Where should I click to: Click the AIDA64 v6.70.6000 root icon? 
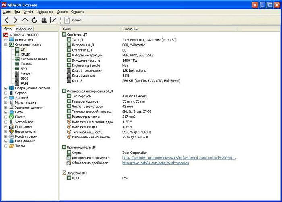click(x=6, y=35)
